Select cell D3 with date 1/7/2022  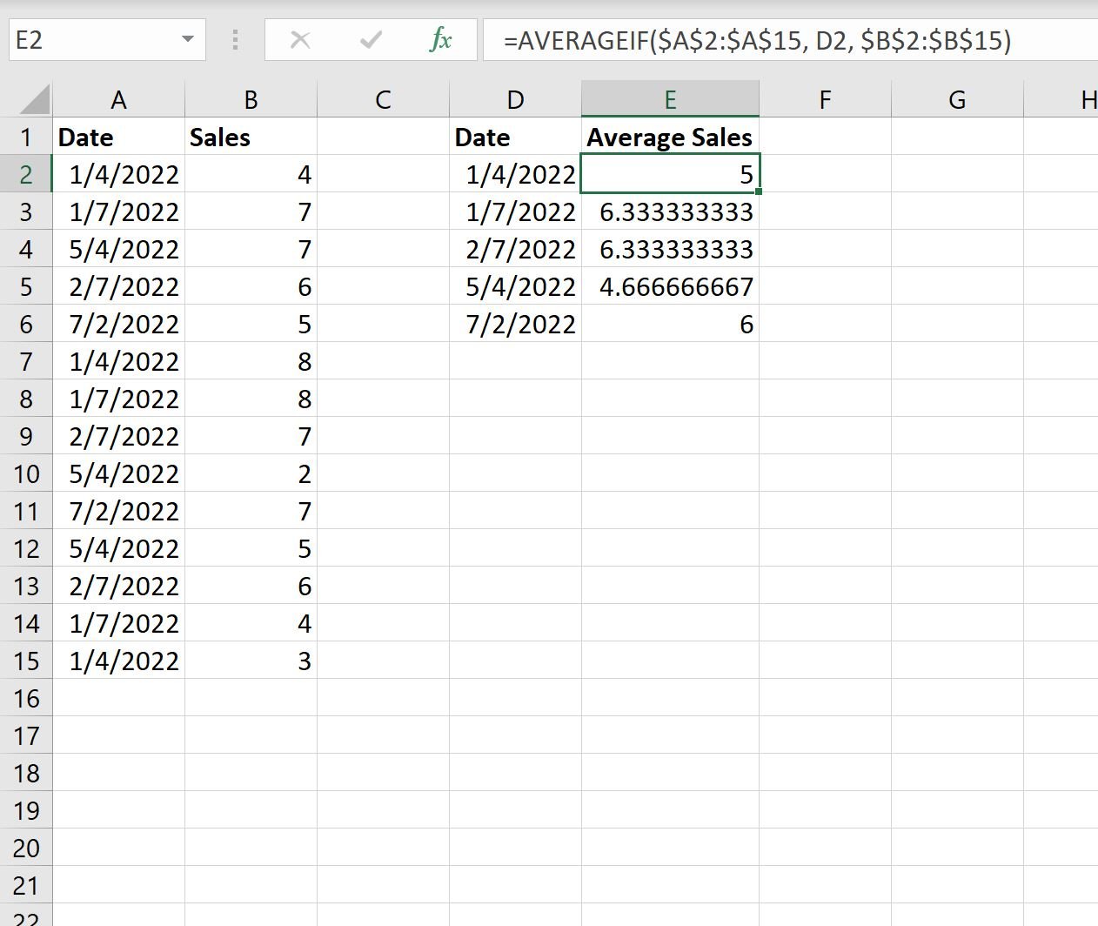coord(515,211)
